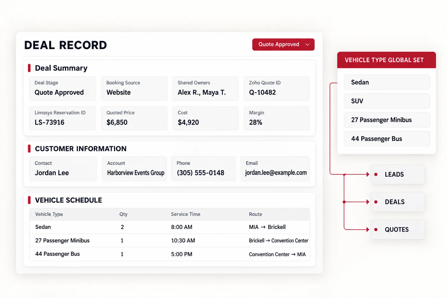The height and width of the screenshot is (298, 447).
Task: Open the Quote Approved status dropdown
Action: (x=283, y=44)
